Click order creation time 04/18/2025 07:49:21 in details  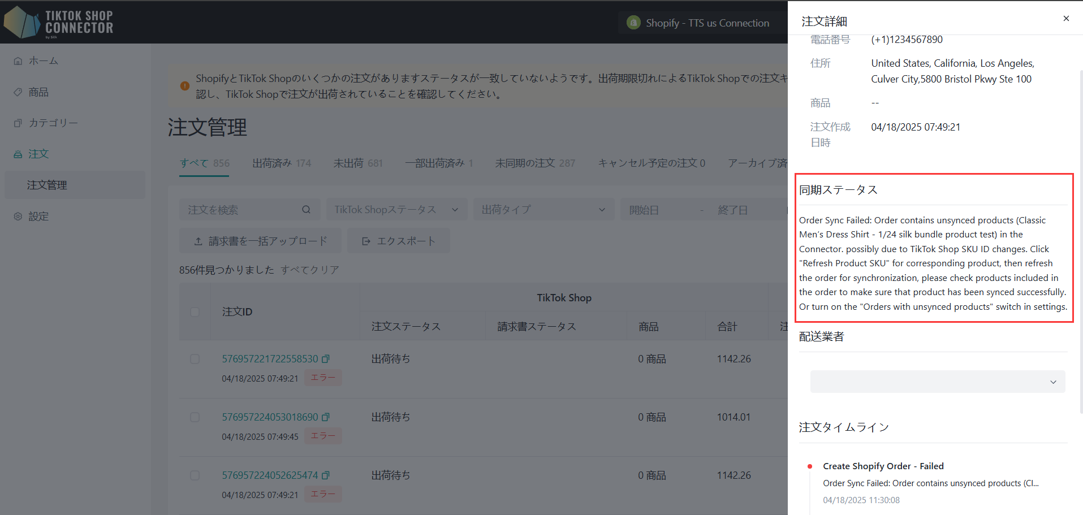pyautogui.click(x=916, y=127)
